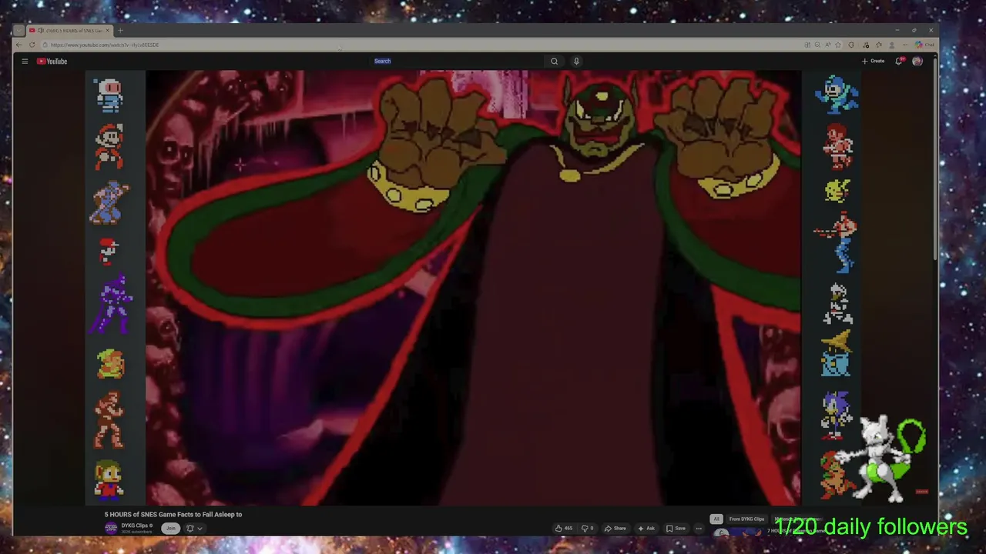This screenshot has width=986, height=554.
Task: Start voice search with microphone icon
Action: [576, 62]
